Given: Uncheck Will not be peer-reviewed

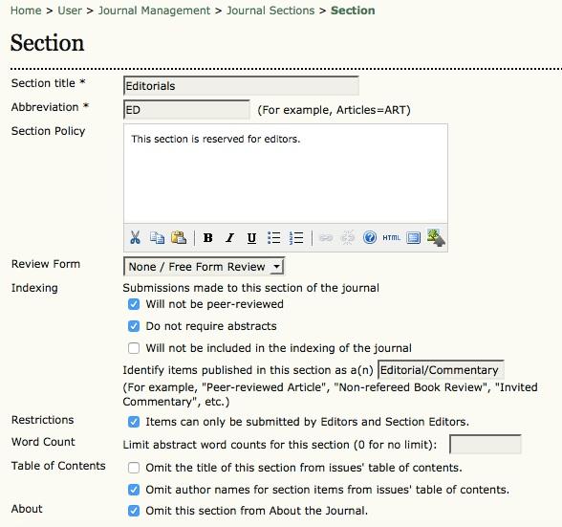Looking at the screenshot, I should pyautogui.click(x=134, y=304).
